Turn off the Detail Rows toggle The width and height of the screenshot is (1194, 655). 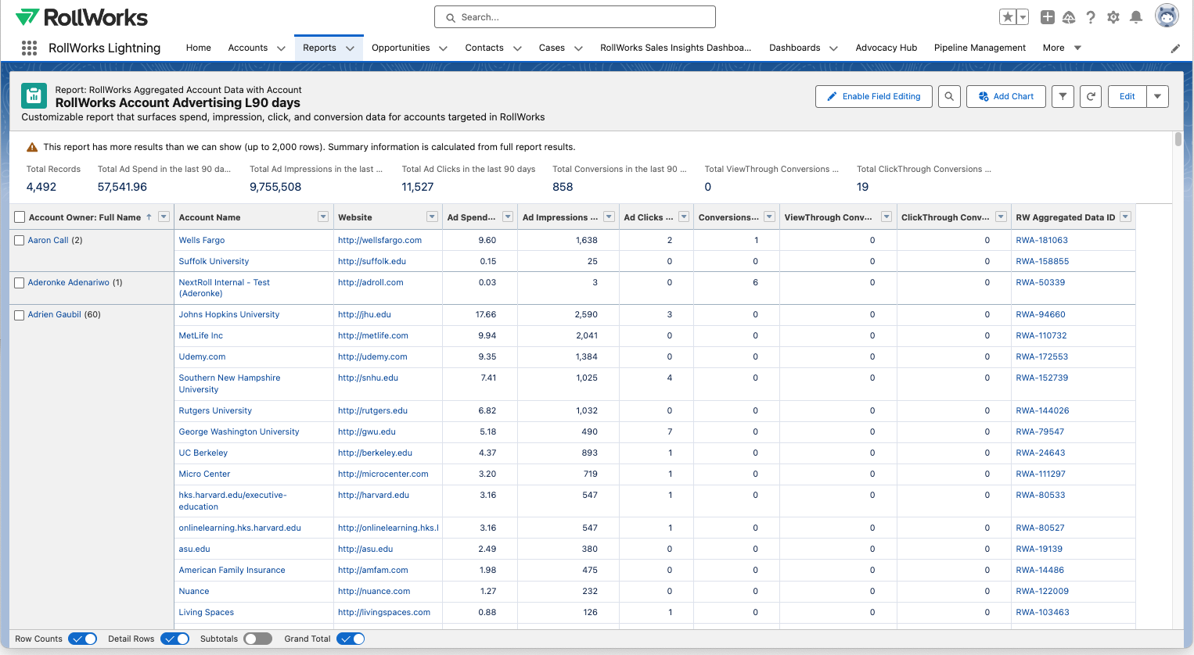point(175,639)
